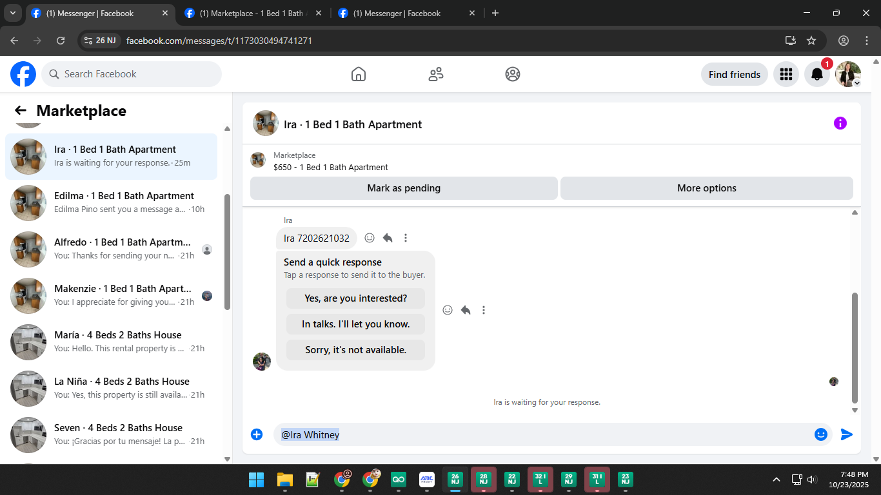Open the 28 NJ taskbar app
Viewport: 881px width, 495px height.
484,480
